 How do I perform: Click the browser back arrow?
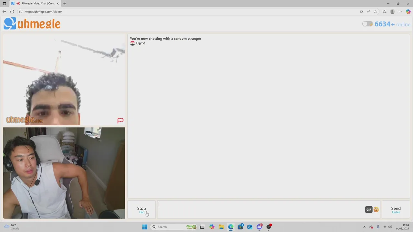point(4,12)
